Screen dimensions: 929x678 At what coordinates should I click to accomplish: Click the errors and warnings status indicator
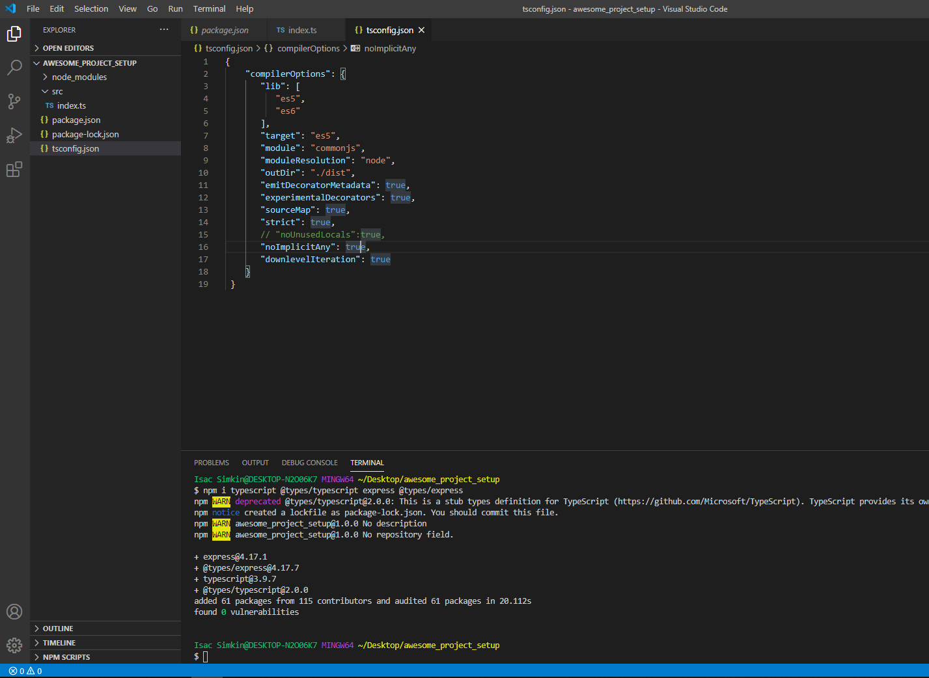click(x=25, y=671)
